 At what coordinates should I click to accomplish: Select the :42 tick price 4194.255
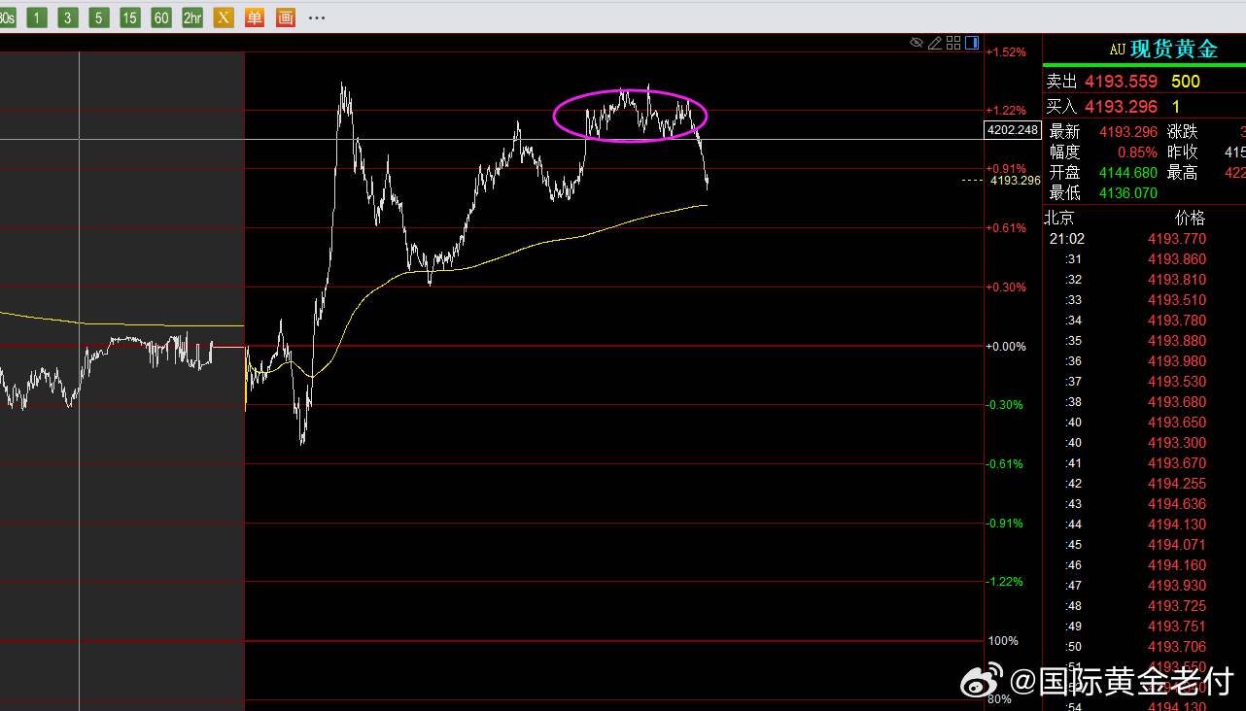tap(1177, 484)
